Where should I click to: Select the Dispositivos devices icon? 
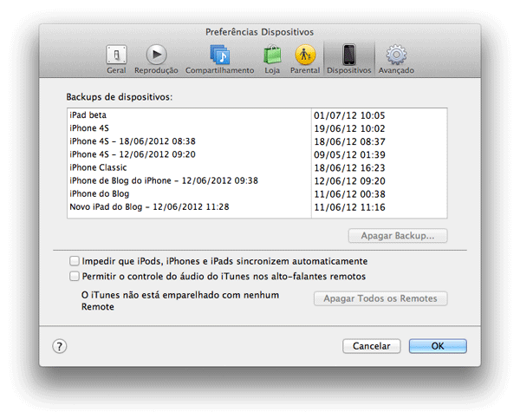pyautogui.click(x=349, y=59)
